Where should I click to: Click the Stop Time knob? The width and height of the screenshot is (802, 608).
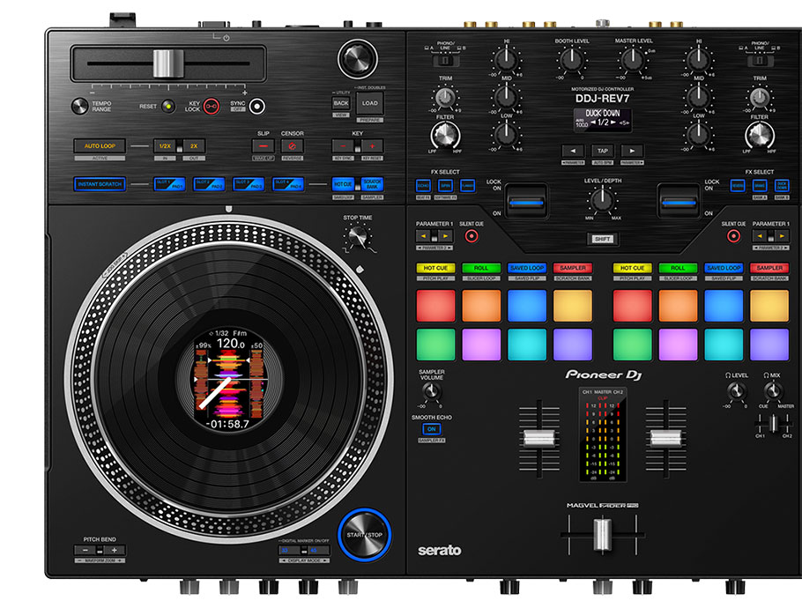click(x=358, y=237)
